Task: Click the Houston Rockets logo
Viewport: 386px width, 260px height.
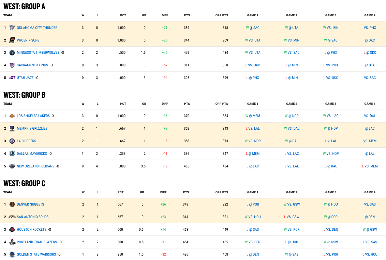Action: coord(12,229)
